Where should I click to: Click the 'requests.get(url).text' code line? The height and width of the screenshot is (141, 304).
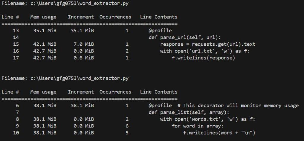(208, 44)
